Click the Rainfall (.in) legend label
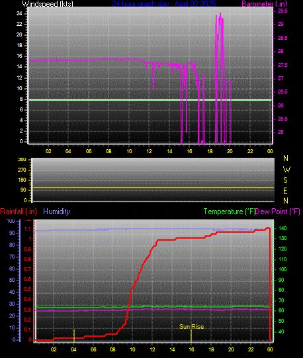Viewport: 303px width, 358px height. 19,211
